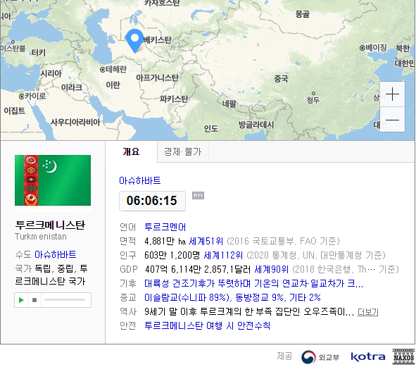Click the 청두 city label on map
This screenshot has width=416, height=367.
tap(313, 98)
